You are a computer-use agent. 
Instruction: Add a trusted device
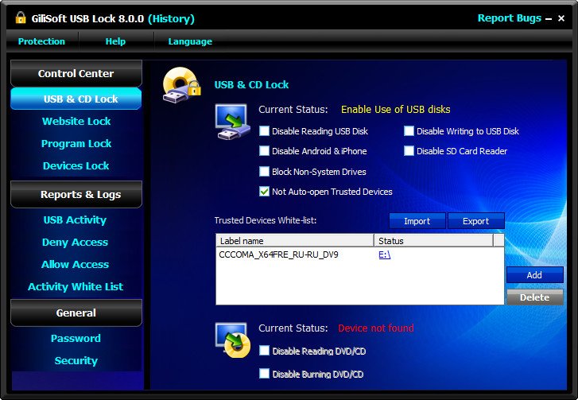[534, 274]
